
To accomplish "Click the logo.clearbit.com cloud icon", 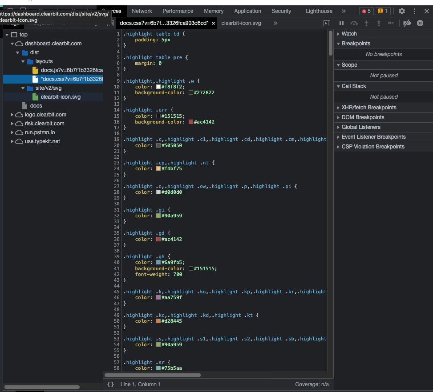I will [19, 115].
